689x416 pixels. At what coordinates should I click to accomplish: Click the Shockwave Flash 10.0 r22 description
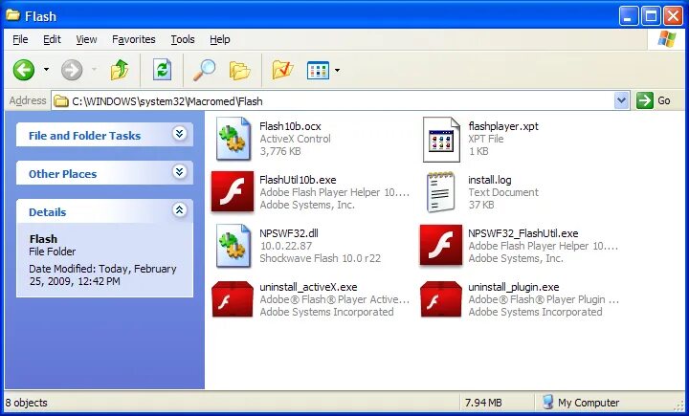point(320,258)
